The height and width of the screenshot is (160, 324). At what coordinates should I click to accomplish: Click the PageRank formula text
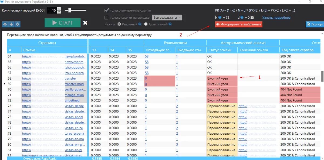[255, 10]
